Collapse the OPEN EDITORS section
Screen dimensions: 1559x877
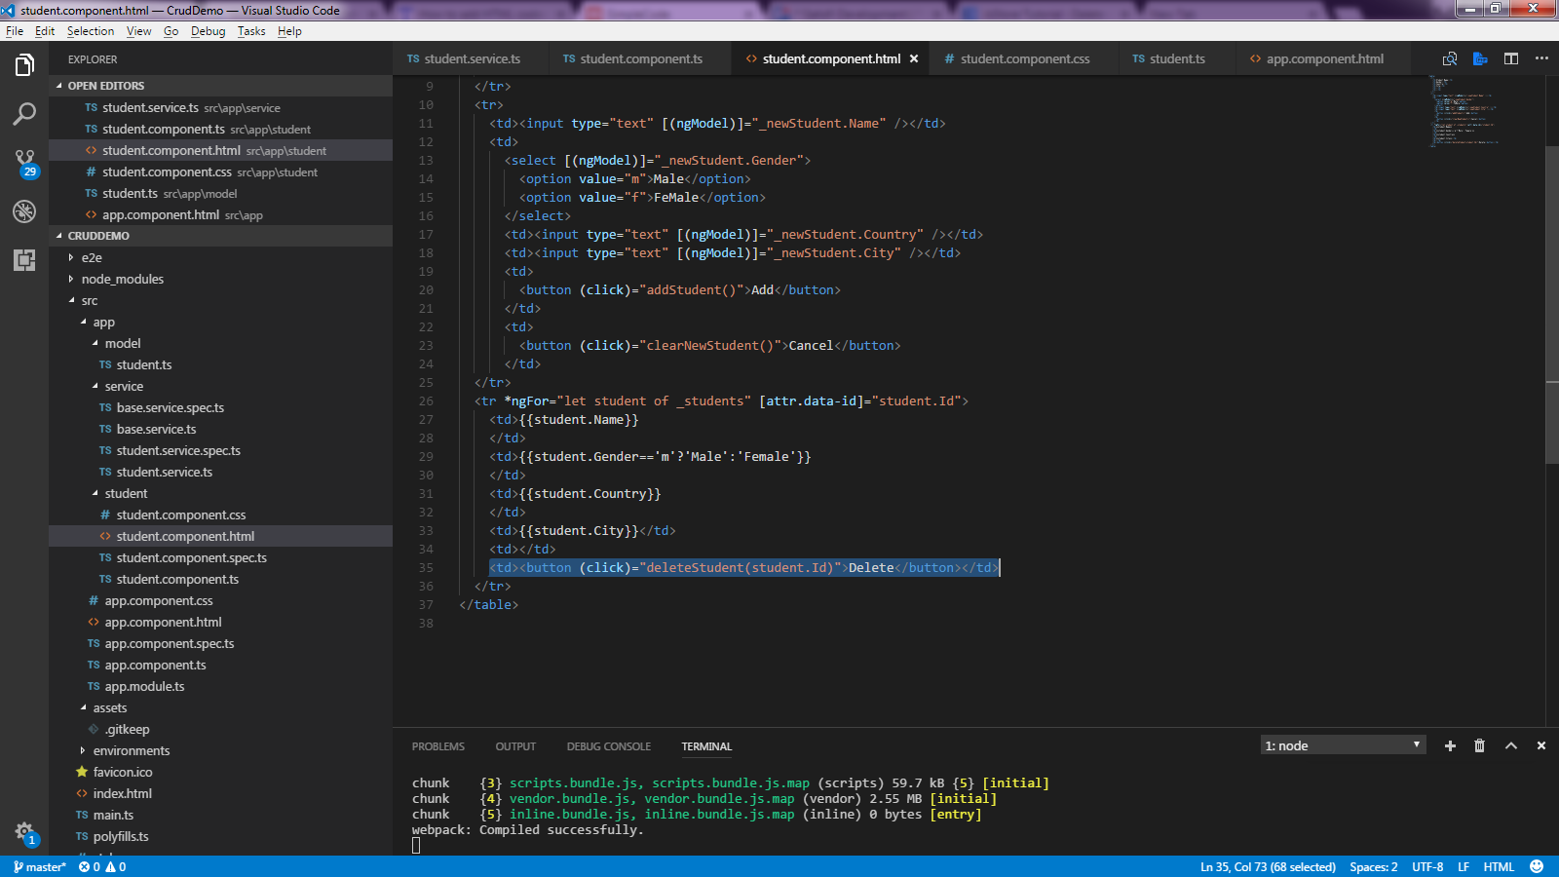pyautogui.click(x=100, y=86)
